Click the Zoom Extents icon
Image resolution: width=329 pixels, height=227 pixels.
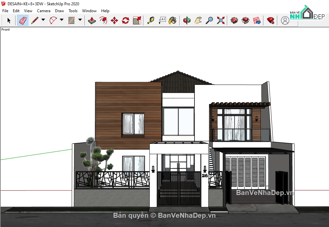[220, 20]
